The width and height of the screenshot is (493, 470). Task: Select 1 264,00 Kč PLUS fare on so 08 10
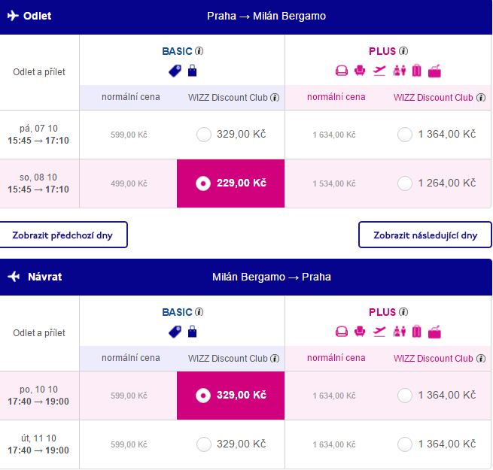405,183
